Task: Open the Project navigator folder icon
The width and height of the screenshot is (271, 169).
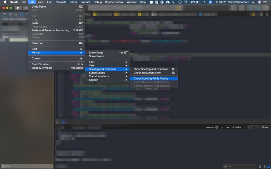Action: [x=4, y=14]
